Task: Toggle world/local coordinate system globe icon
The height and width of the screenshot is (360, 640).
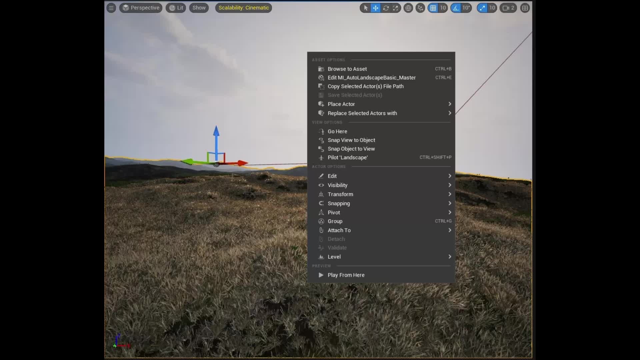Action: (x=408, y=8)
